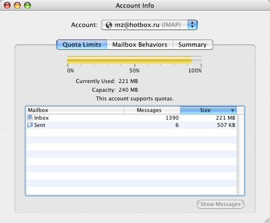This screenshot has width=270, height=223.
Task: Click the window resize grip at the corner
Action: [x=267, y=220]
